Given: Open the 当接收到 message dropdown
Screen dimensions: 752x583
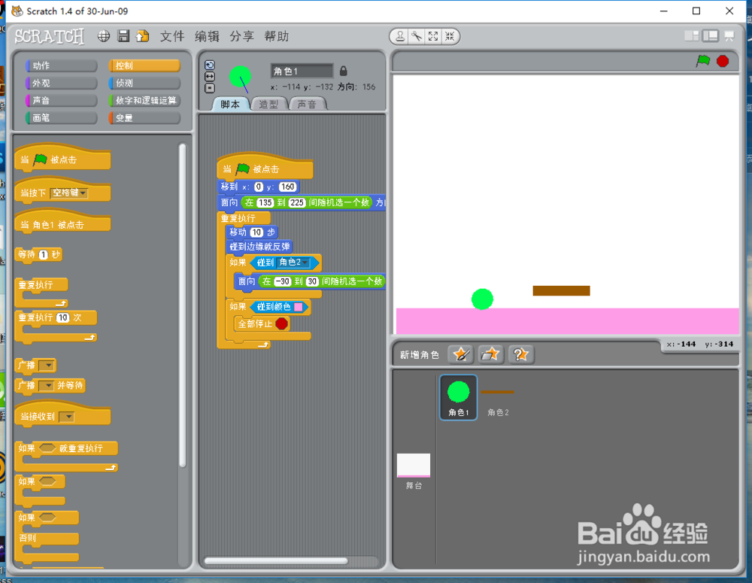Looking at the screenshot, I should pos(67,417).
